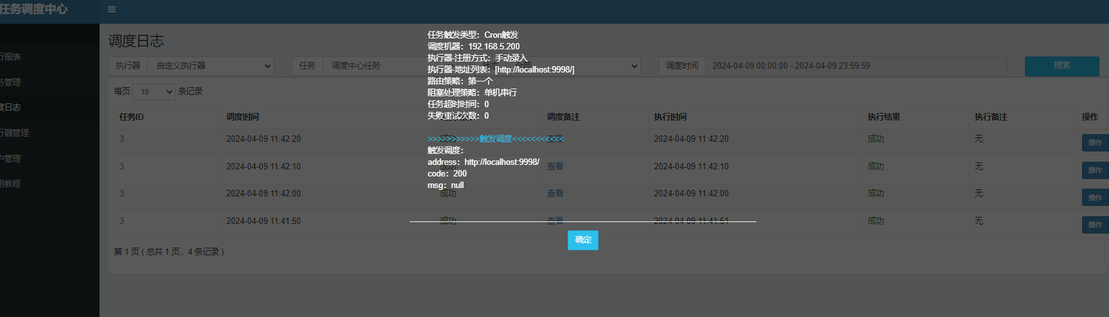Click 执行备注 无 in the 11:42:10 row

coord(979,166)
